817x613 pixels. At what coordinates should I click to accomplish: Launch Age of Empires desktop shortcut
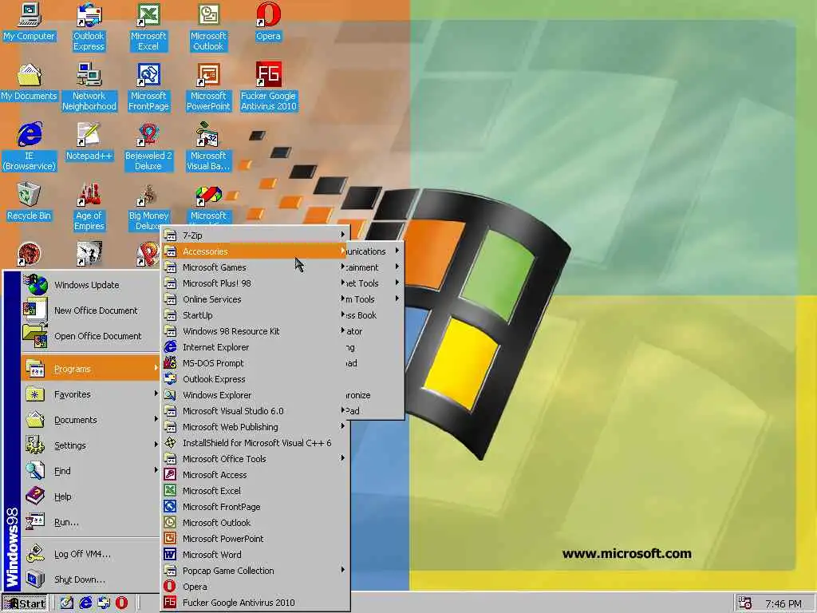tap(89, 207)
